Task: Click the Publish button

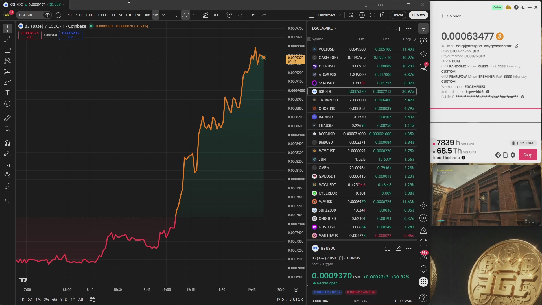Action: click(418, 15)
